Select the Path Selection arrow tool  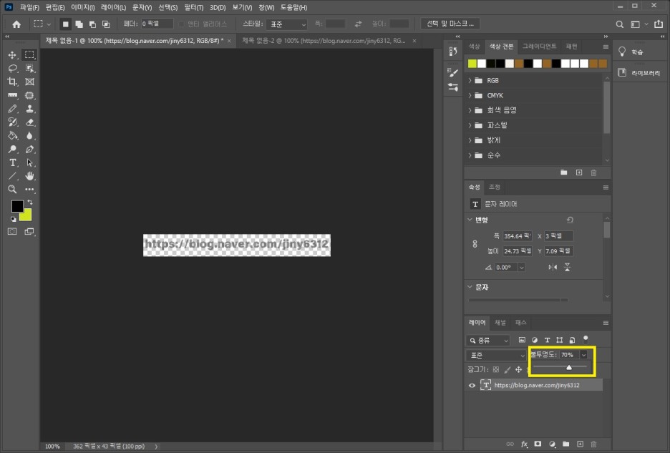29,163
